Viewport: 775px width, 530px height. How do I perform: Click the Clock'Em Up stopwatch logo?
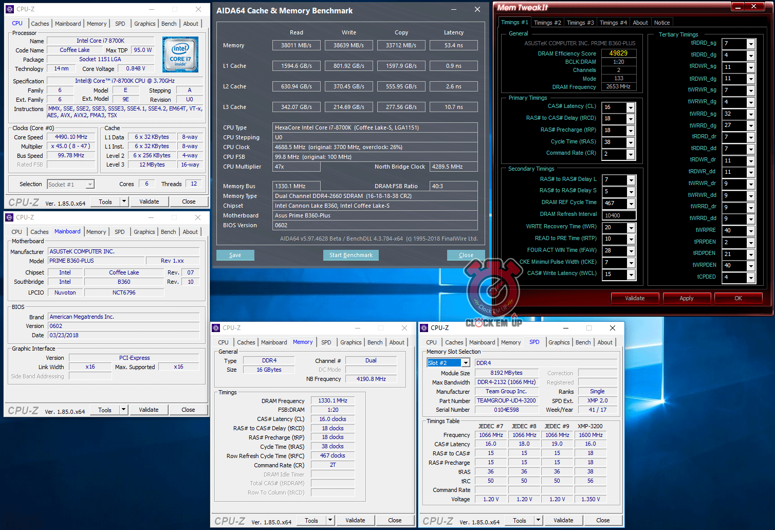point(493,292)
